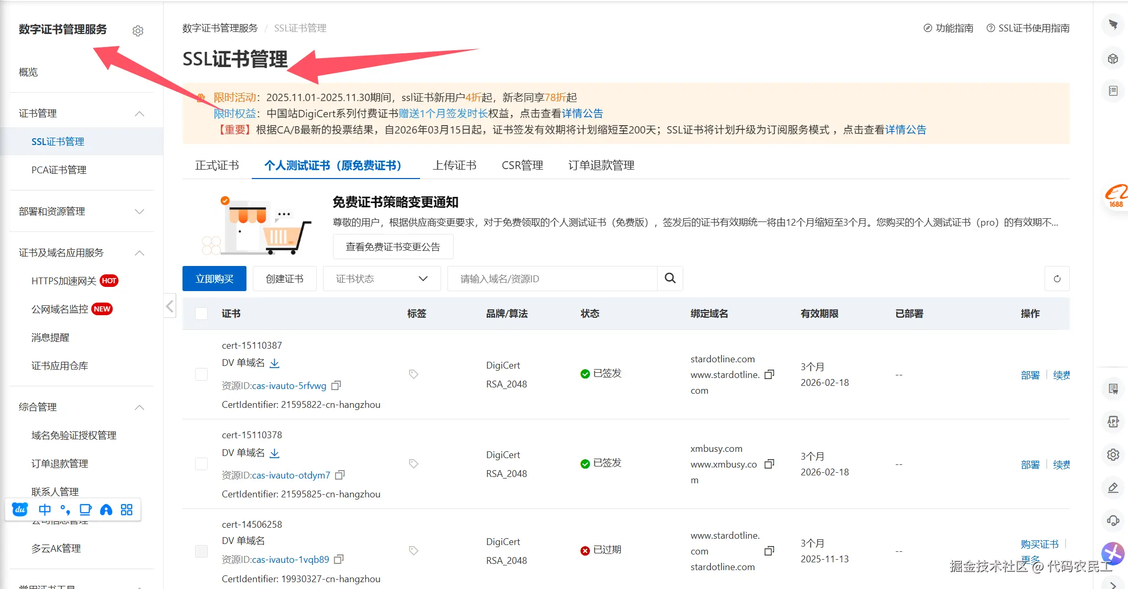Click the 立即购买 button
The width and height of the screenshot is (1128, 589).
(x=214, y=279)
